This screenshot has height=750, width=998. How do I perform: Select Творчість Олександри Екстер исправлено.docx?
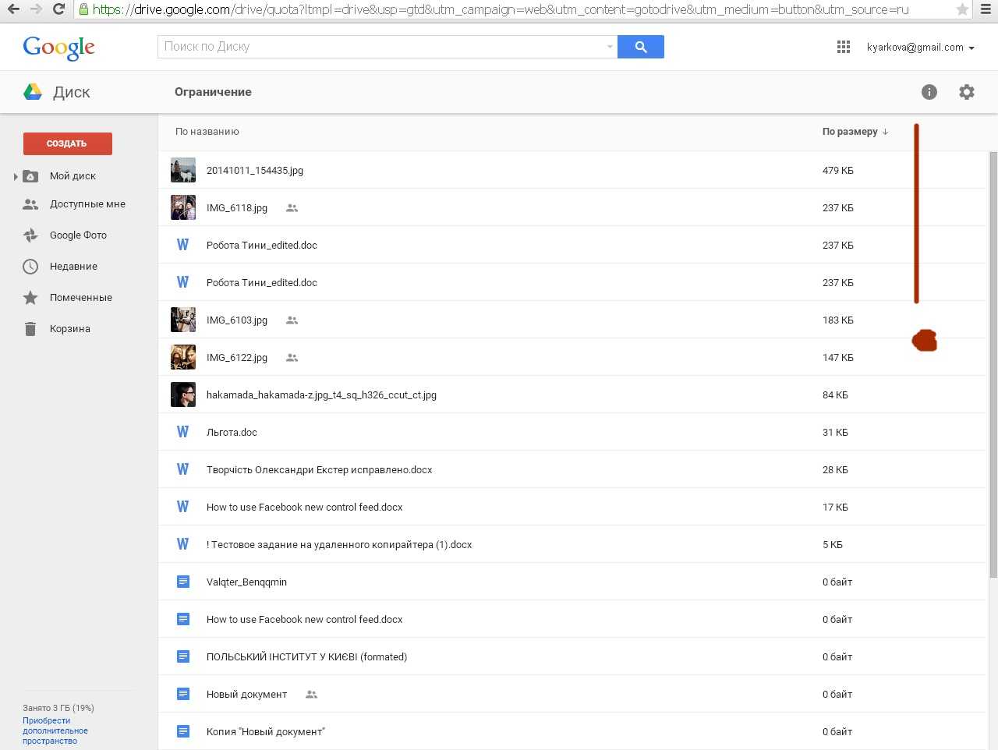click(x=319, y=470)
